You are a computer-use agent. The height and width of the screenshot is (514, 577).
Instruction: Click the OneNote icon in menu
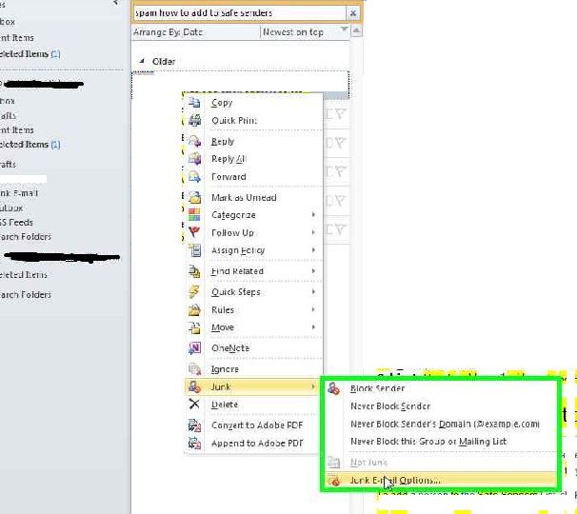click(195, 348)
